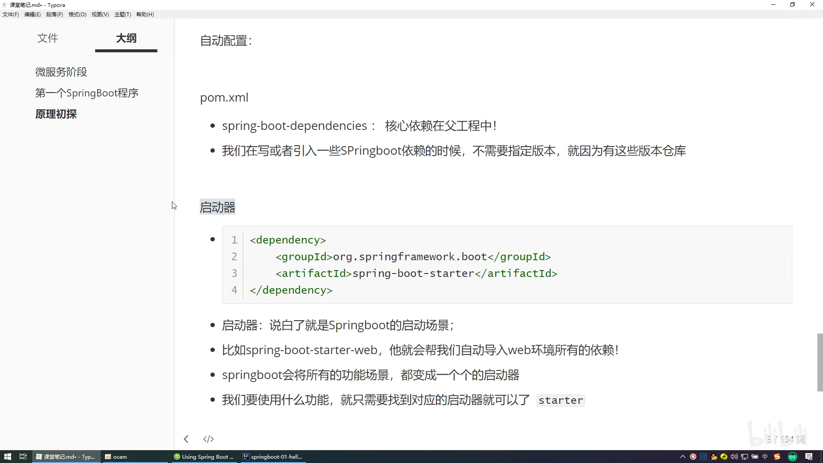Open the 文件(F) menu
Viewport: 823px width, 463px height.
(11, 14)
